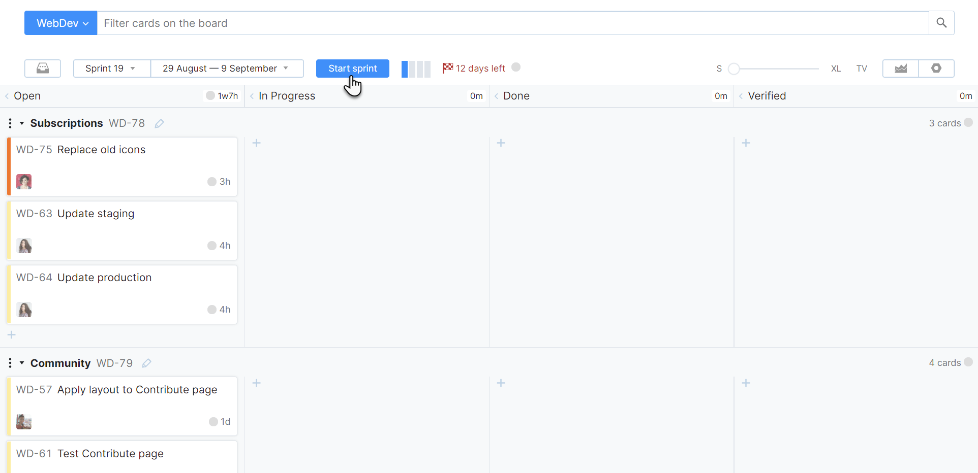
Task: Click assignee avatar on WD-63 card
Action: pyautogui.click(x=24, y=246)
